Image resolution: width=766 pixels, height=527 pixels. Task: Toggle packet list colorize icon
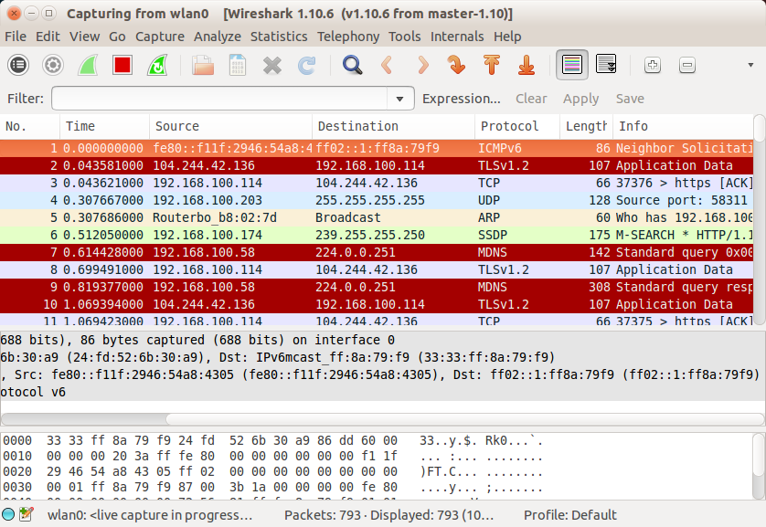click(572, 65)
